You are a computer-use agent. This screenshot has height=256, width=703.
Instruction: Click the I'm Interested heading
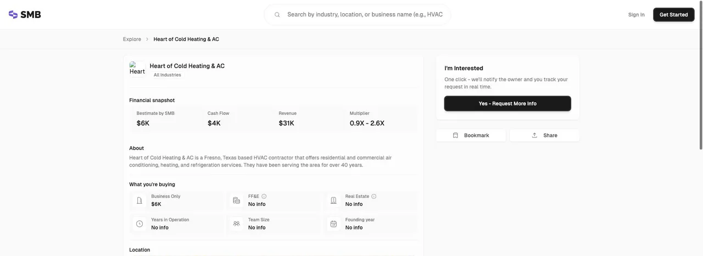(x=464, y=68)
